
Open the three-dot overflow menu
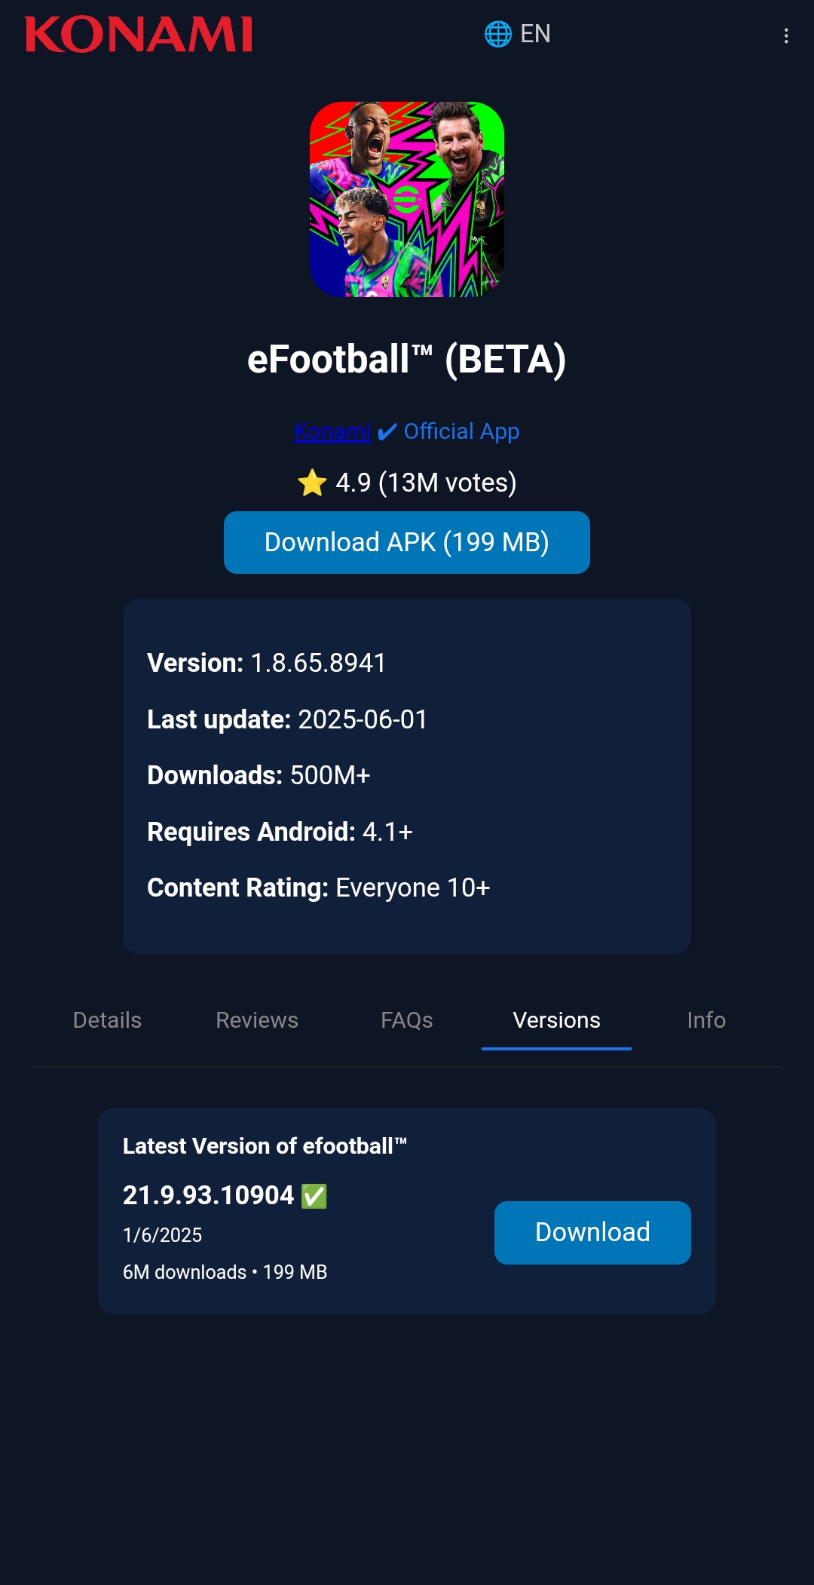click(786, 36)
